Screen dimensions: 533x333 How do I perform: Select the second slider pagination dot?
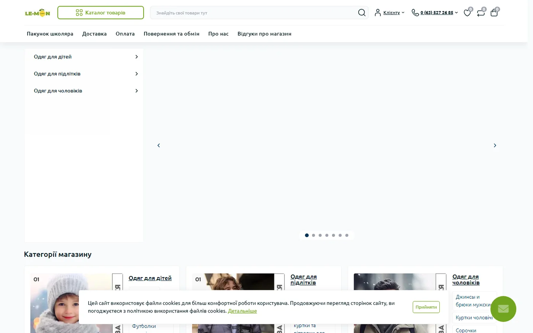pos(313,235)
